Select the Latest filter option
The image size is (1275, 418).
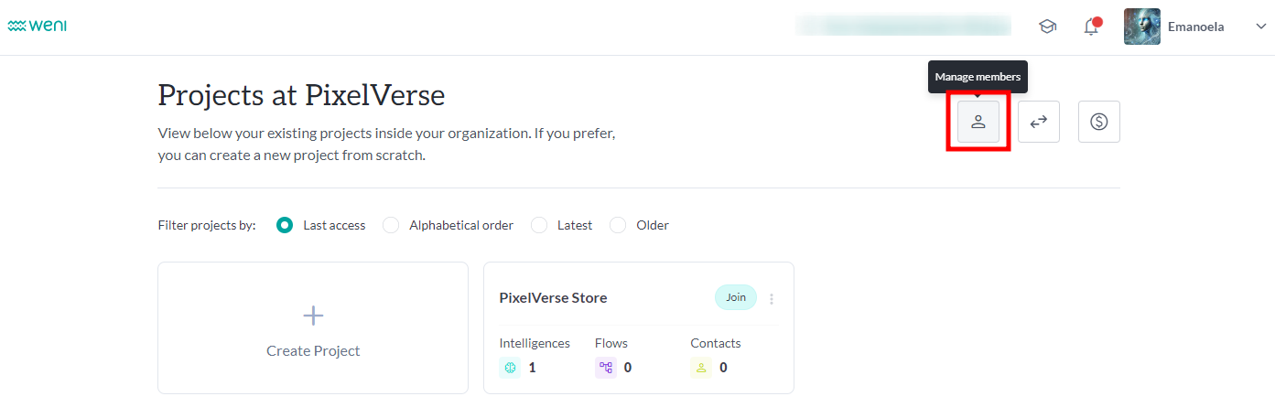pyautogui.click(x=539, y=225)
